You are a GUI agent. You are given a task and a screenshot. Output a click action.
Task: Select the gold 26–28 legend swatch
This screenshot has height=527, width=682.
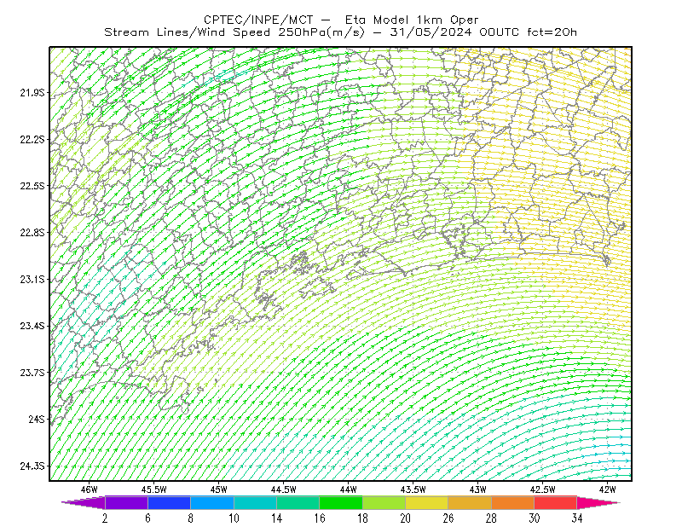tap(470, 502)
